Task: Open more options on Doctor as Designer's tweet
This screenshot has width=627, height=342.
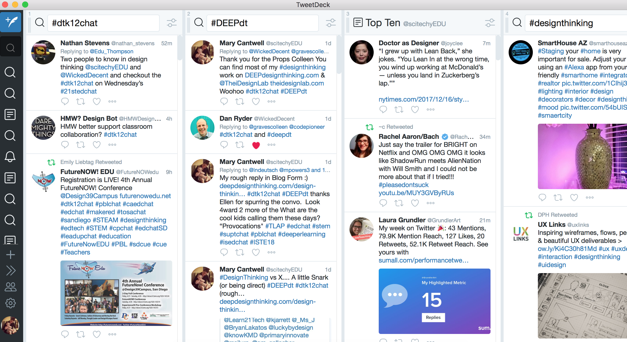Action: coord(430,109)
